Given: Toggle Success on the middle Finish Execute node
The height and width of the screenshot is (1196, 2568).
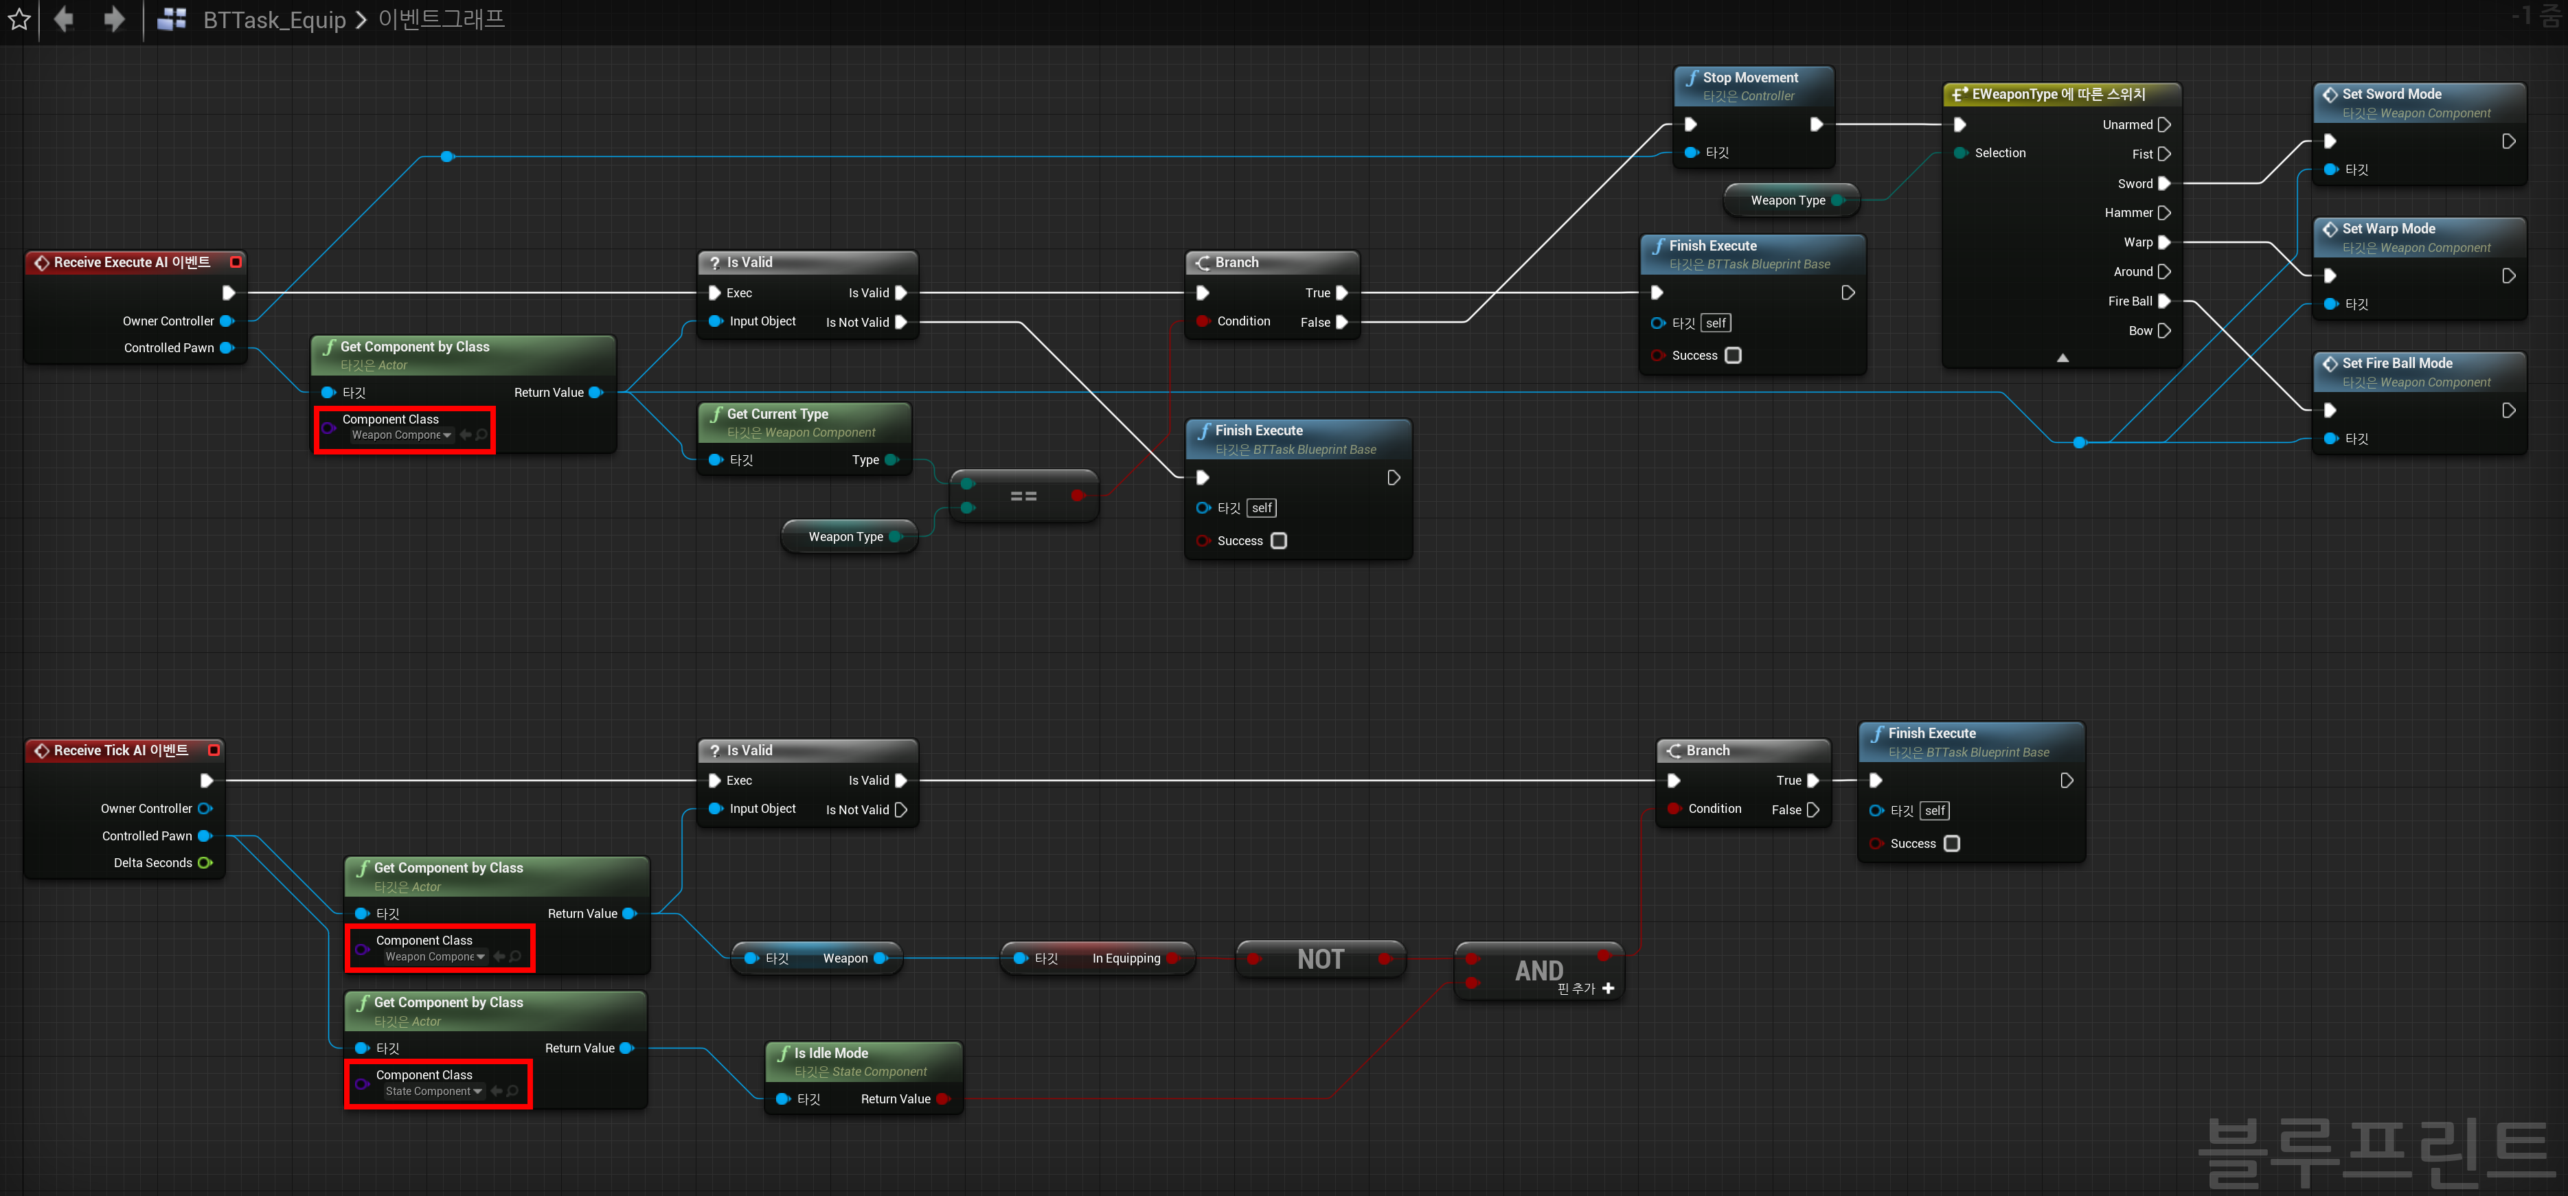Looking at the screenshot, I should [1279, 541].
